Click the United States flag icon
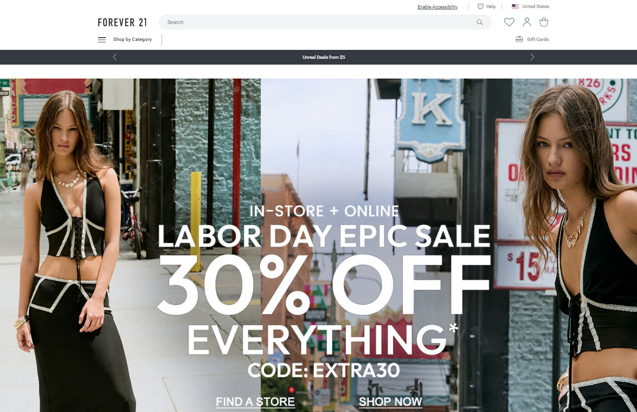This screenshot has height=412, width=637. 515,7
